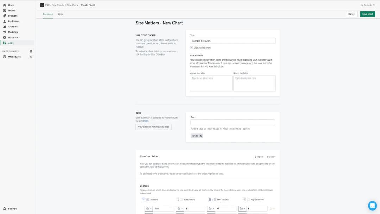Tick the Right column header checkbox
380x214 pixels.
point(248,200)
